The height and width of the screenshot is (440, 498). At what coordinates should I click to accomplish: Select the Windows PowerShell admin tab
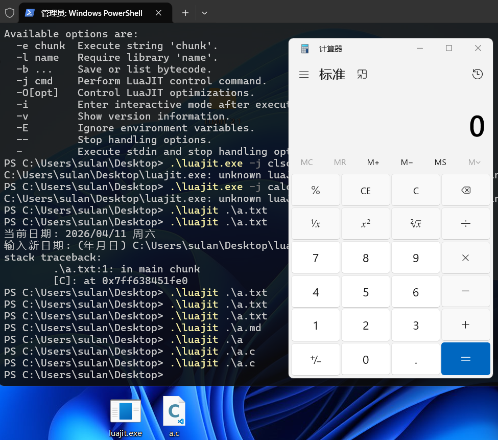pyautogui.click(x=92, y=13)
